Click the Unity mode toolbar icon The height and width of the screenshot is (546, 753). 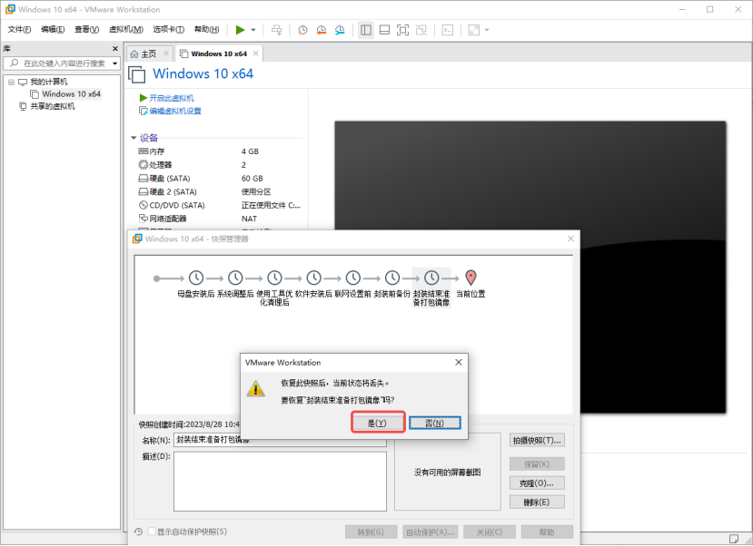click(421, 30)
